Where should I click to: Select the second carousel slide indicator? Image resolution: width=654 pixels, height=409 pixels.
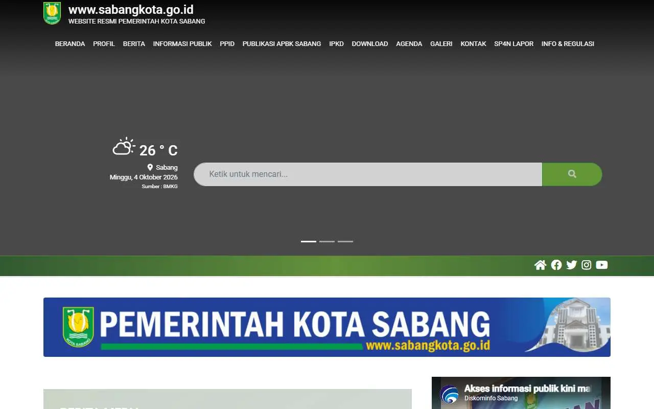327,241
